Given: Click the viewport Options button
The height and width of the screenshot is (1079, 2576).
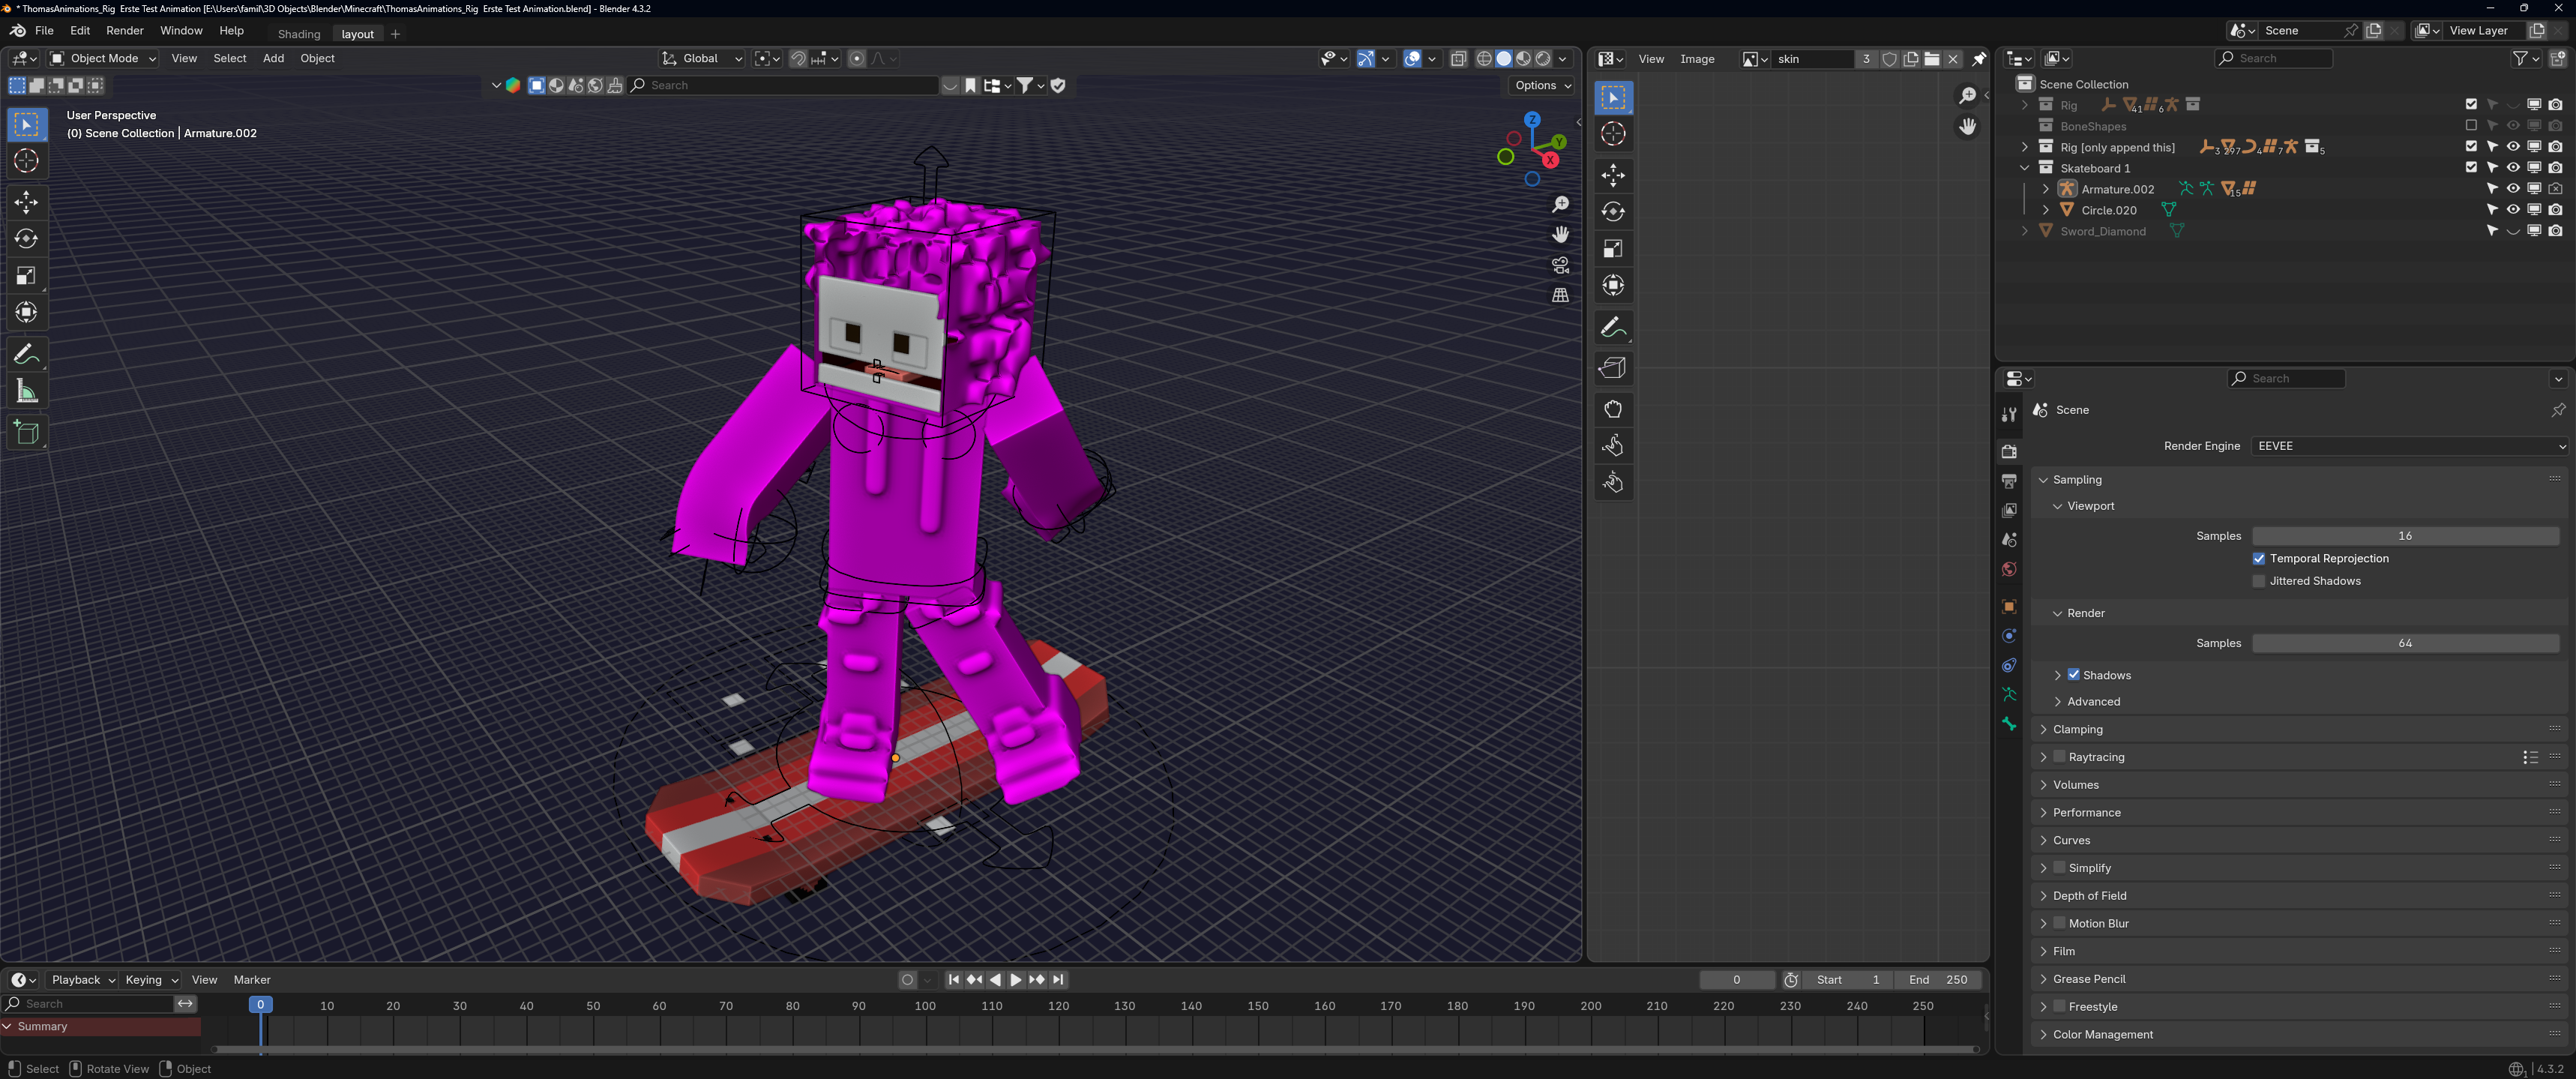Looking at the screenshot, I should pos(1541,86).
